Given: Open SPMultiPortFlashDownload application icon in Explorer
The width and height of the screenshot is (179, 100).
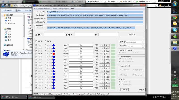Looking at the screenshot, I should (6, 54).
